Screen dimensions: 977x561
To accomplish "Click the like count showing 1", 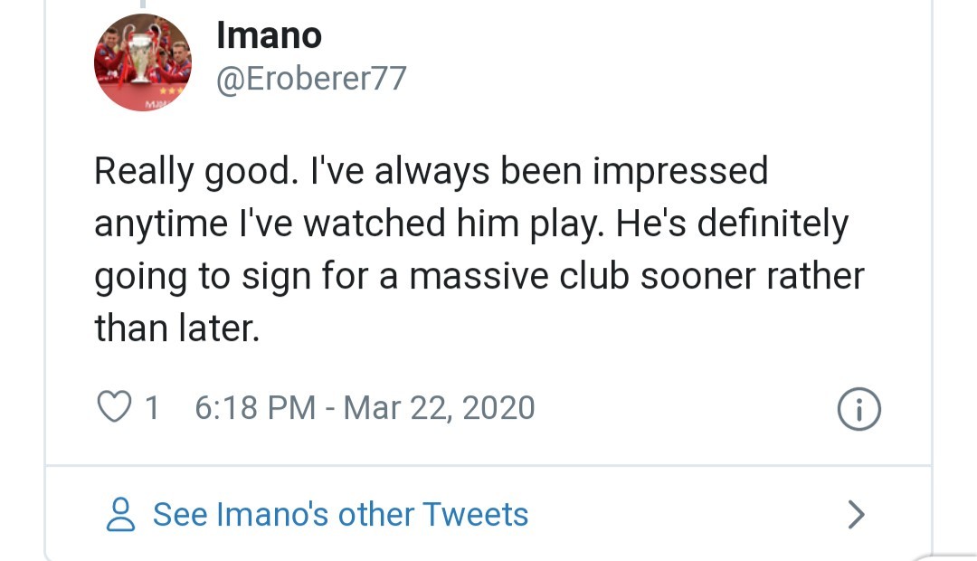I will click(152, 407).
